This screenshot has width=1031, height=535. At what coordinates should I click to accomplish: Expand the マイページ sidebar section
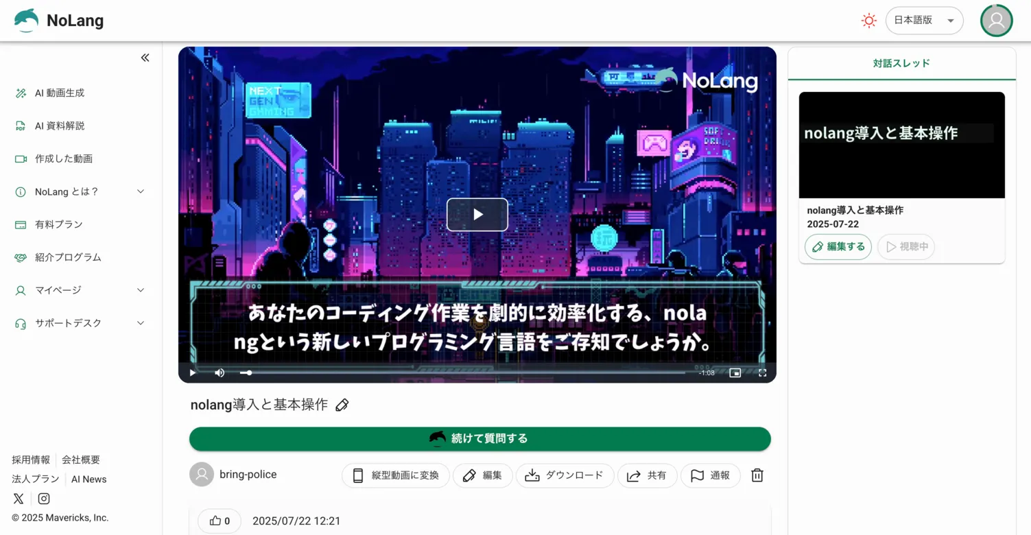(x=81, y=290)
